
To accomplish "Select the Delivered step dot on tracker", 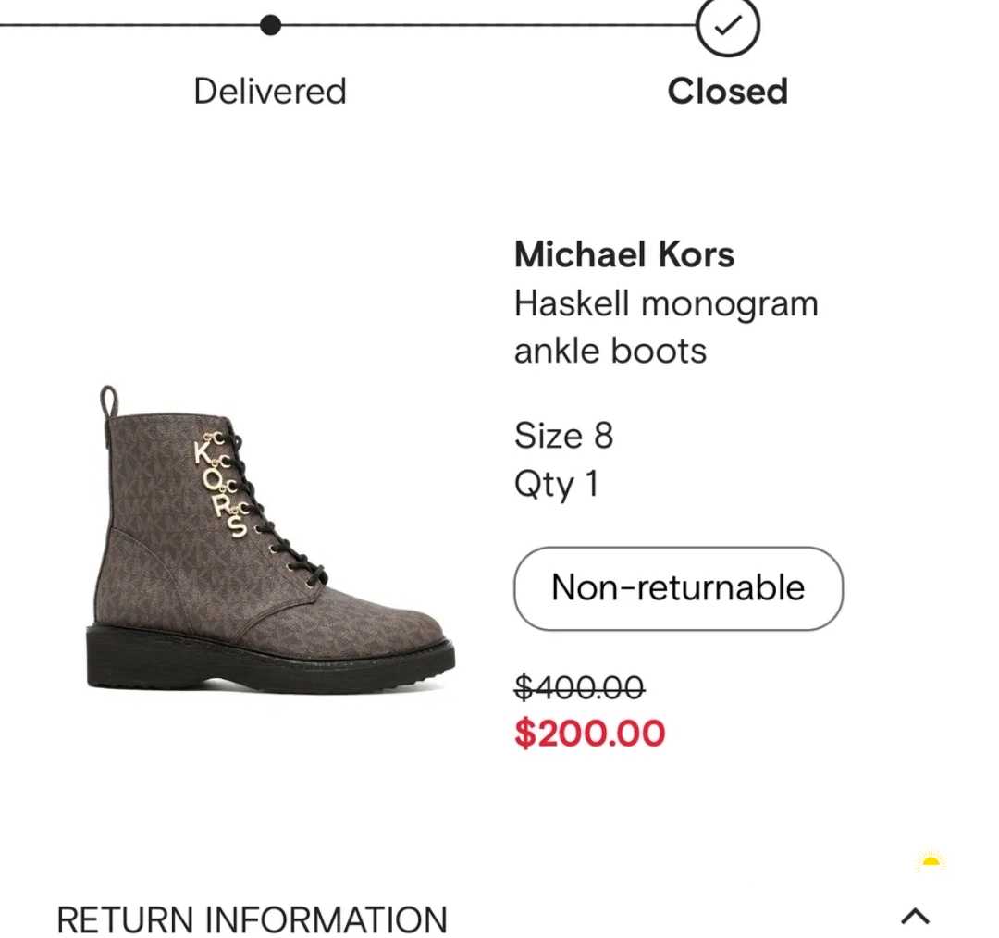I will tap(270, 25).
